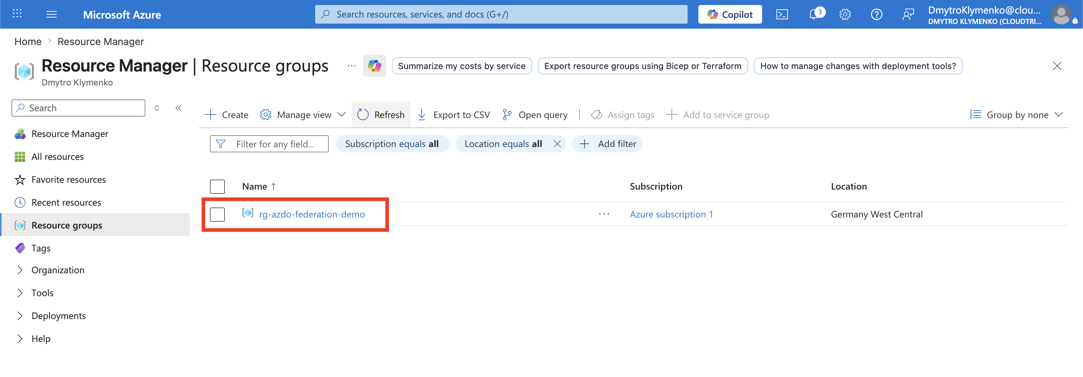Open Cloud Shell terminal icon
Image resolution: width=1083 pixels, height=377 pixels.
click(782, 14)
